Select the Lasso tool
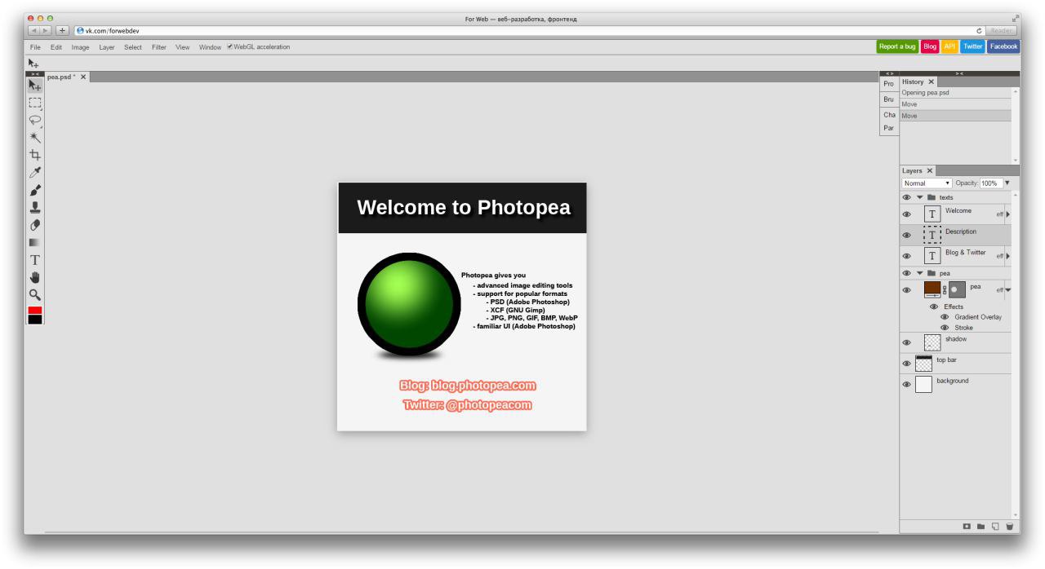Viewport: 1045px width, 569px height. [x=35, y=120]
